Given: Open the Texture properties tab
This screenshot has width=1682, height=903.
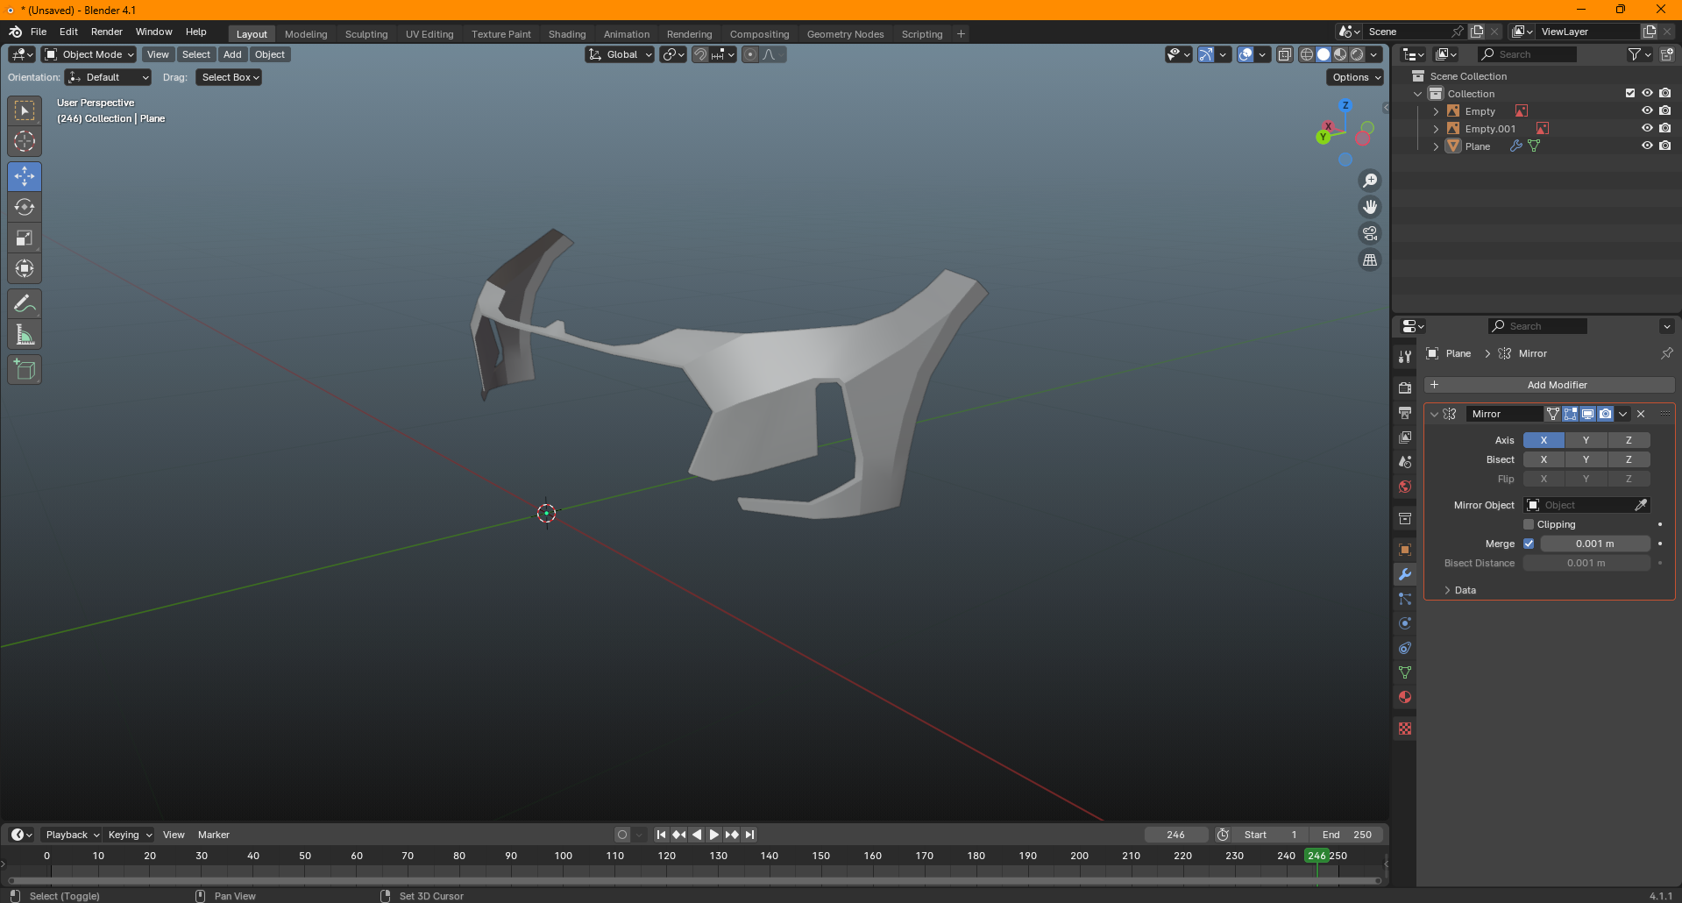Looking at the screenshot, I should pyautogui.click(x=1405, y=729).
